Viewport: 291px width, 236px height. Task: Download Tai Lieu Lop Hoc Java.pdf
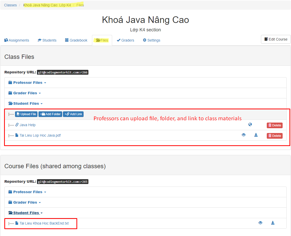256,135
